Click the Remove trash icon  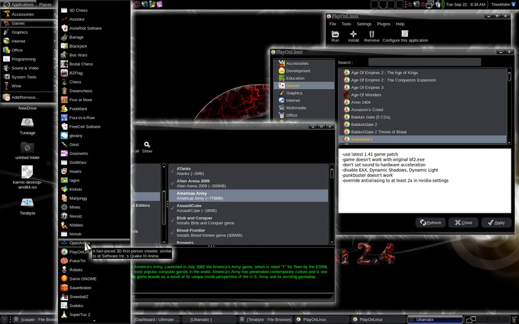[x=372, y=34]
